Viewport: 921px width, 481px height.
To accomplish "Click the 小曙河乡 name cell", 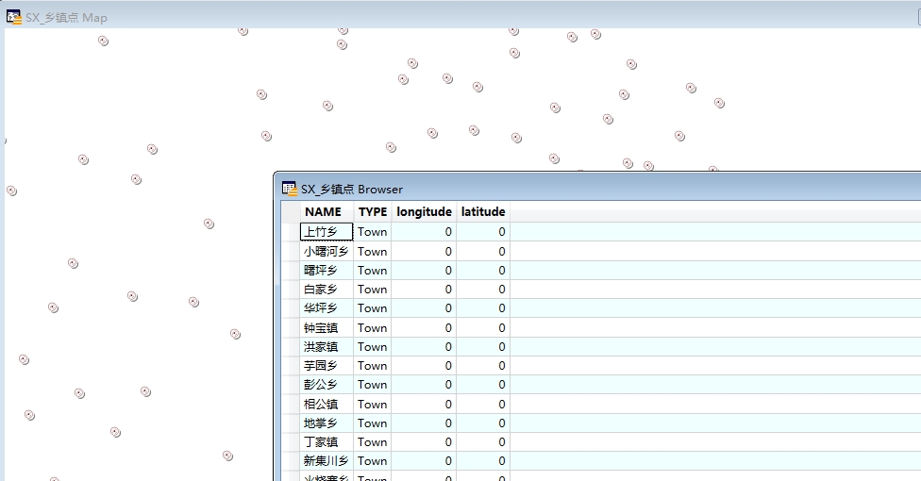I will click(327, 252).
